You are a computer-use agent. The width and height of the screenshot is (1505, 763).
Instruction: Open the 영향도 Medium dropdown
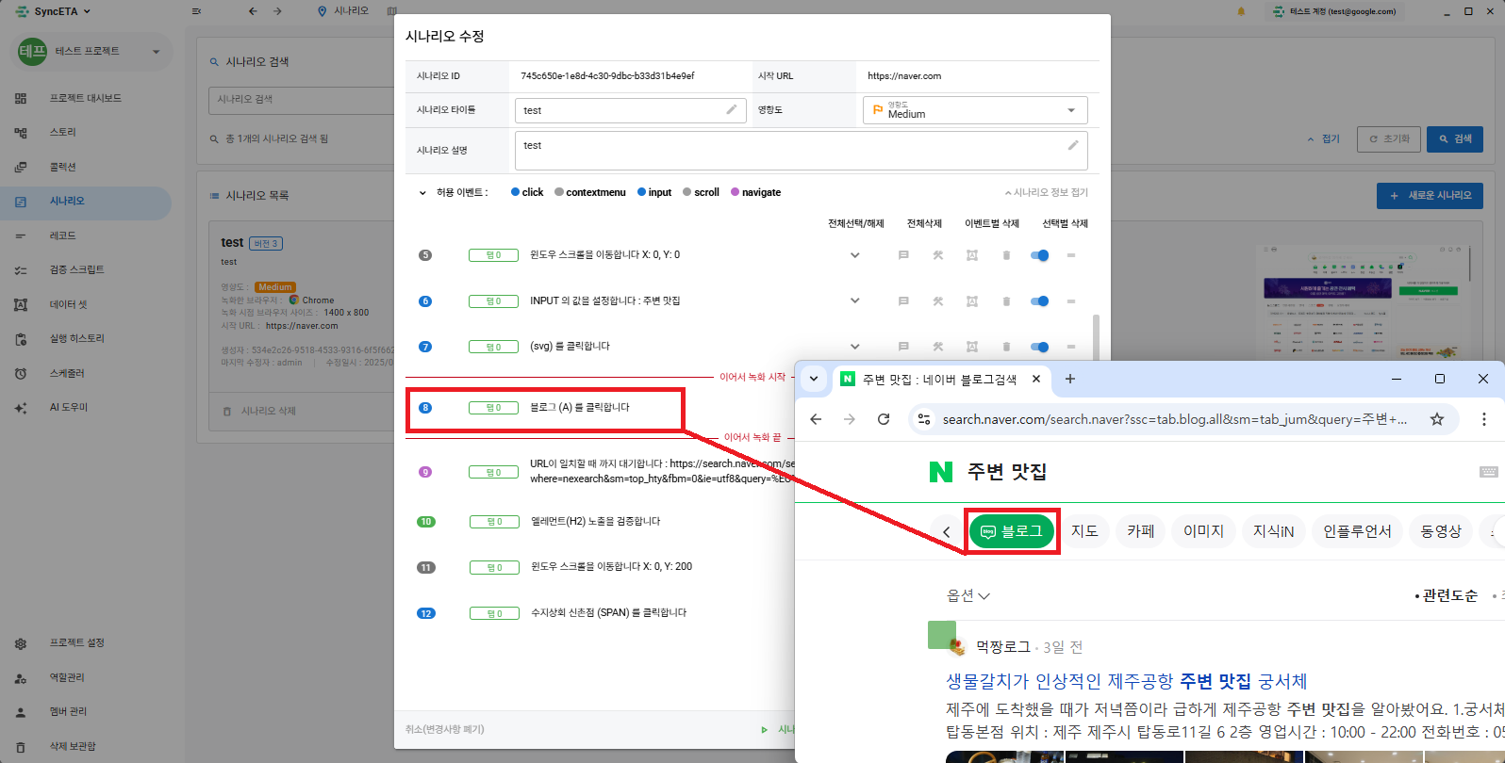click(x=975, y=110)
